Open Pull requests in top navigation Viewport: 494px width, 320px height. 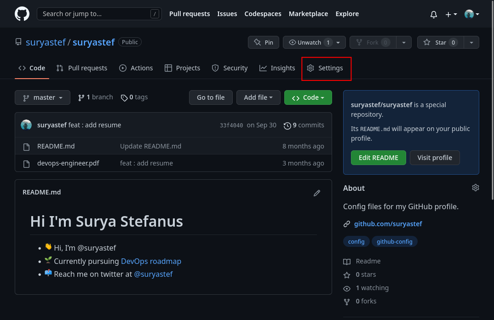[190, 14]
